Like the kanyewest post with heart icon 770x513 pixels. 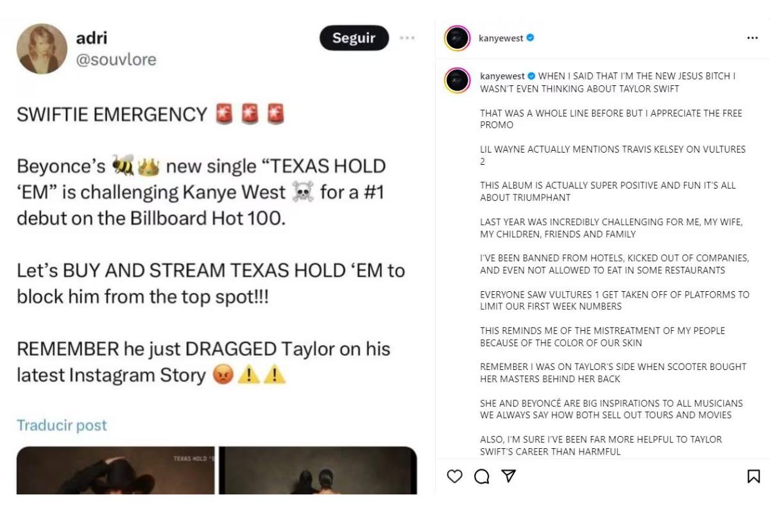click(x=454, y=476)
